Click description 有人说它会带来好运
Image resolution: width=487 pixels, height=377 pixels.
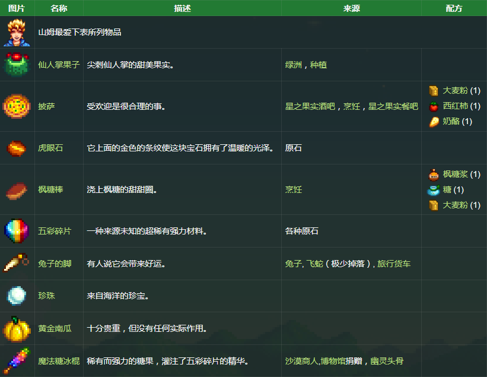tap(126, 264)
